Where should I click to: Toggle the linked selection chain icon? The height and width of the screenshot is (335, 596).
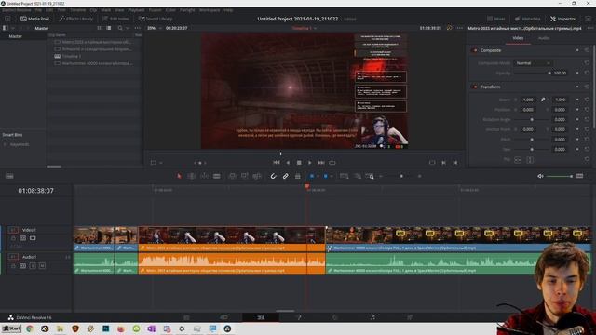286,176
